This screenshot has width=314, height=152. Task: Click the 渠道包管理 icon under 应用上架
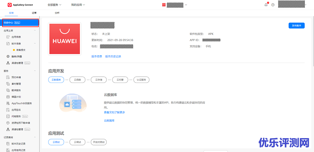[x=8, y=63]
